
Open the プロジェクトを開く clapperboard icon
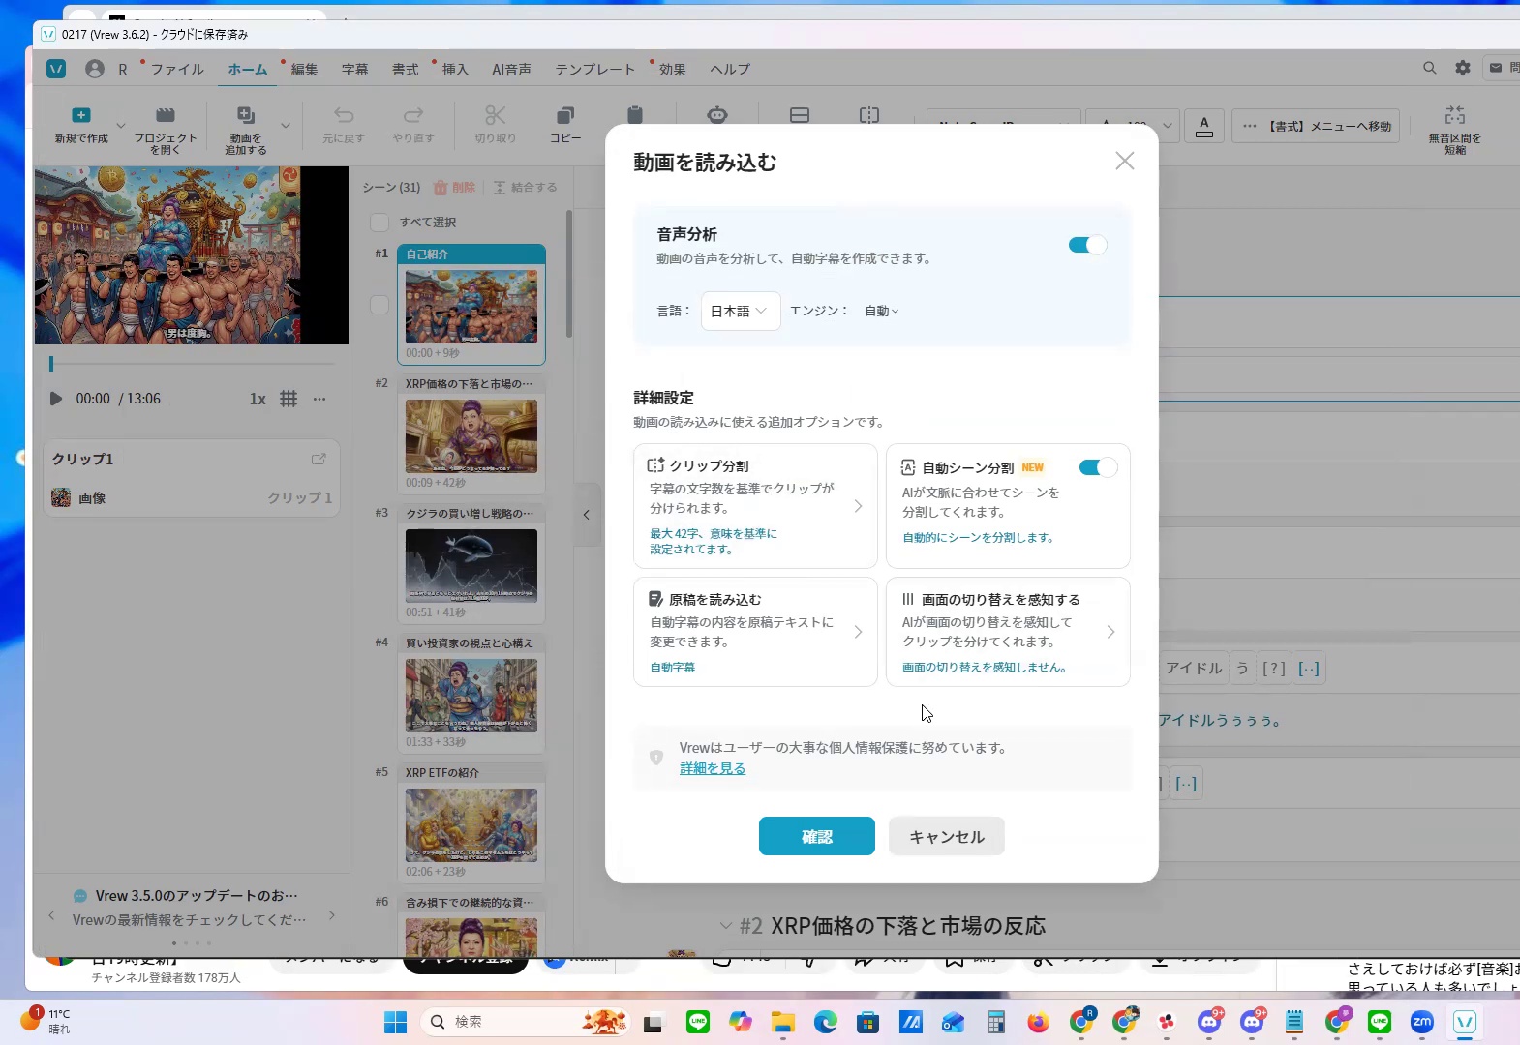166,115
